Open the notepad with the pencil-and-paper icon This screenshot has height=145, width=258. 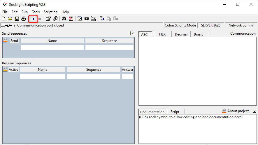80,19
